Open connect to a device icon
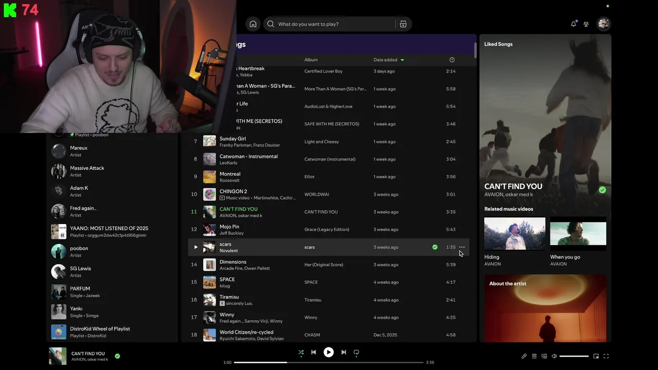 [x=544, y=356]
